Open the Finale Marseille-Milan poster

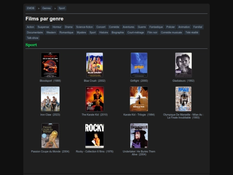tap(183, 99)
